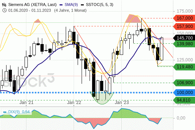
Task: Click the green 119,480 support price tag
Action: pos(184,67)
